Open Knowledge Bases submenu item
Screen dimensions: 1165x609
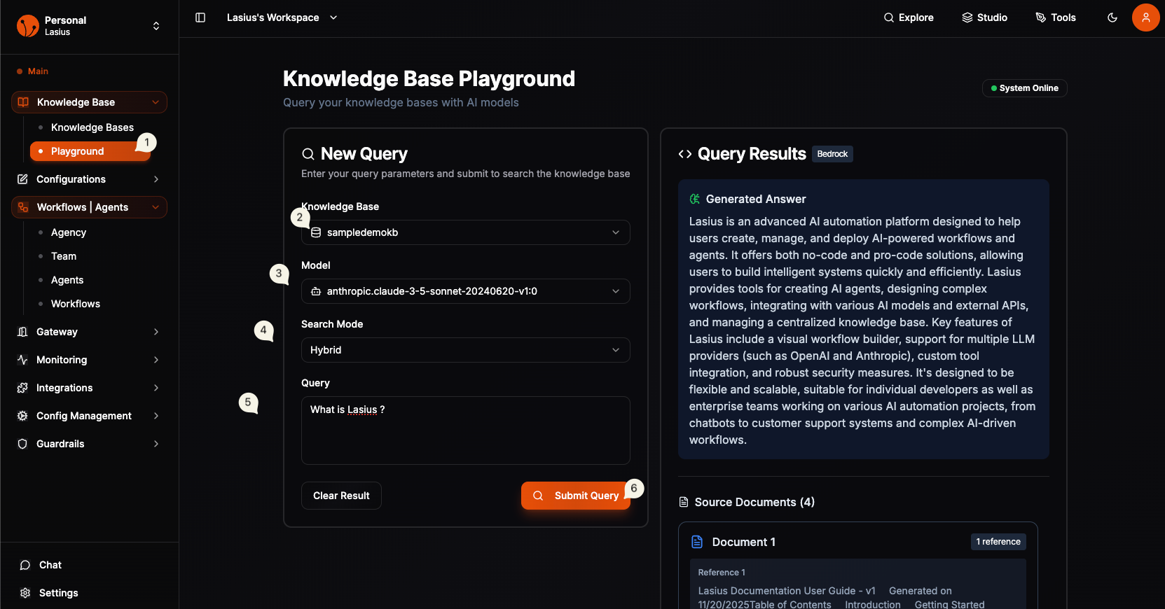pyautogui.click(x=92, y=127)
